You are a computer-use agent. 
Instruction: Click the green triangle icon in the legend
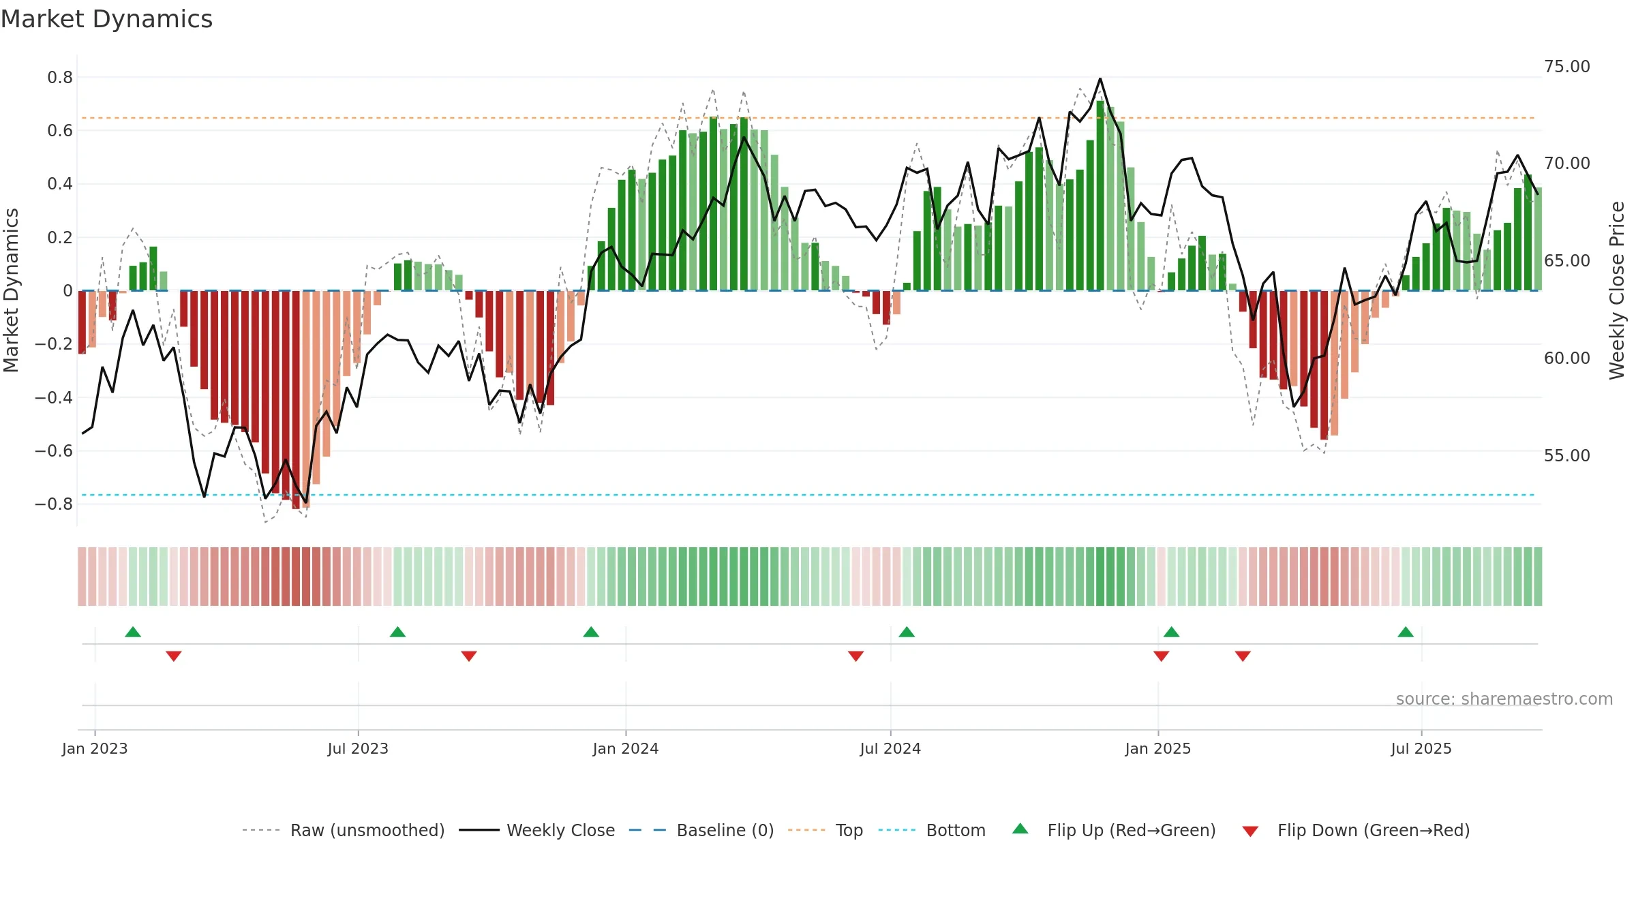click(1020, 829)
